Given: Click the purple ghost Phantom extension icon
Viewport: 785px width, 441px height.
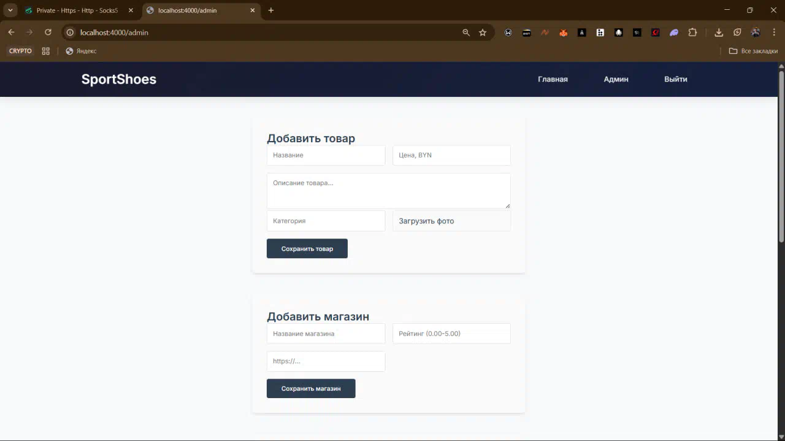Looking at the screenshot, I should pyautogui.click(x=674, y=33).
